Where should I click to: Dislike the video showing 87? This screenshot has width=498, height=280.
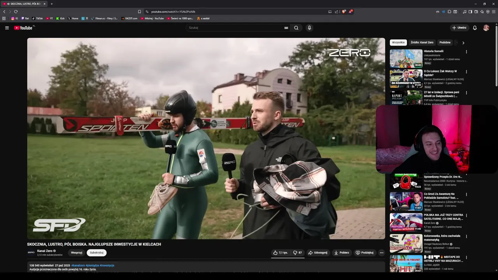click(x=298, y=252)
